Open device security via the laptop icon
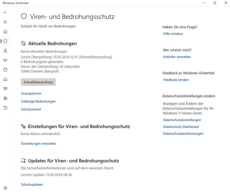Viewport: 230px width, 192px height. coord(5,79)
